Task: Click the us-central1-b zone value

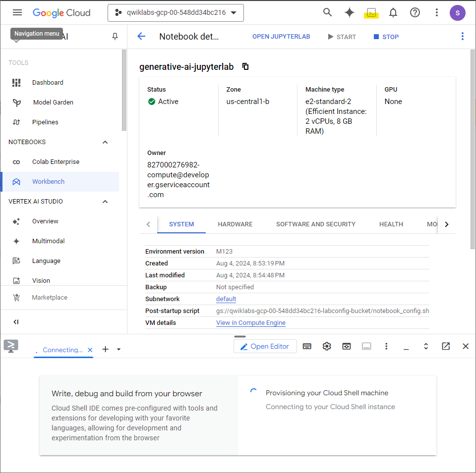Action: [x=248, y=102]
